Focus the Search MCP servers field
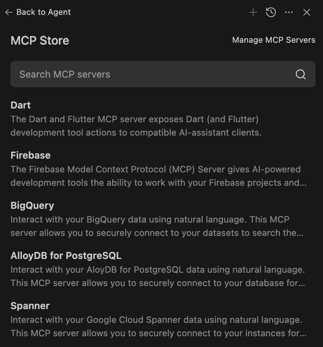 (149, 74)
